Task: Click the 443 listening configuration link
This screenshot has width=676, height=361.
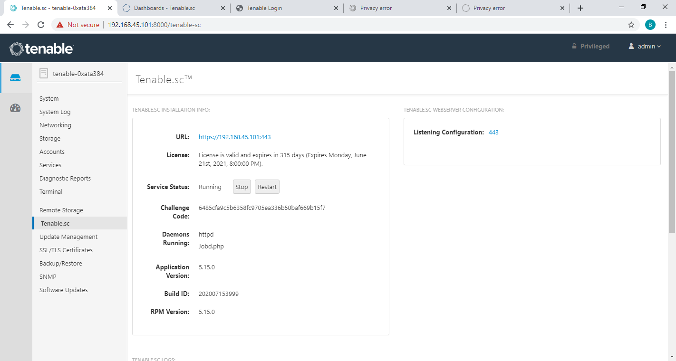Action: tap(493, 133)
